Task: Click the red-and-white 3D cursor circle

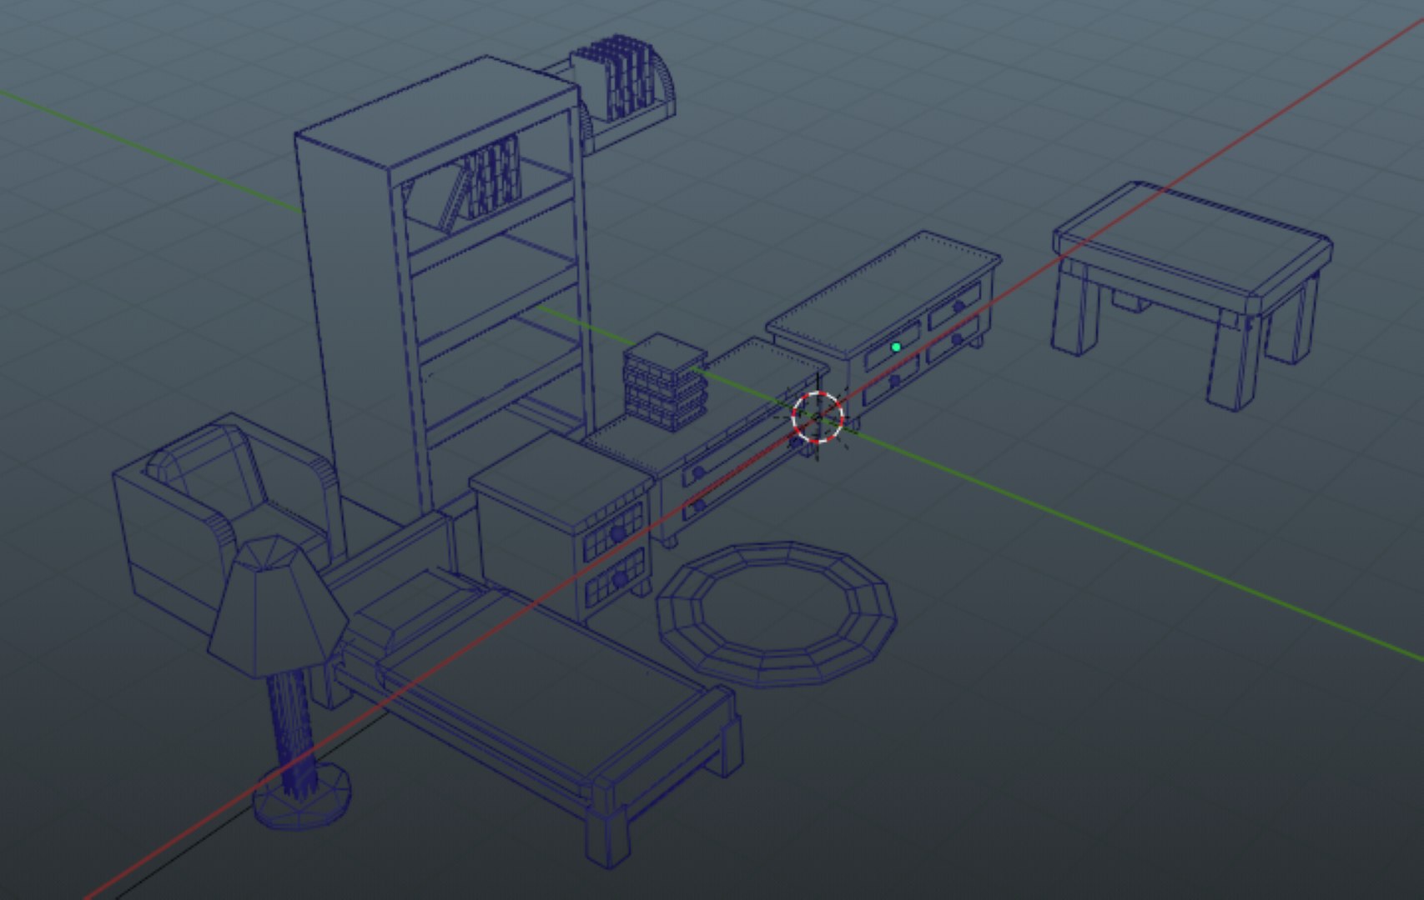Action: 818,416
